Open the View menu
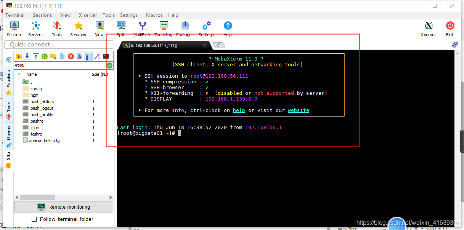 (x=65, y=15)
